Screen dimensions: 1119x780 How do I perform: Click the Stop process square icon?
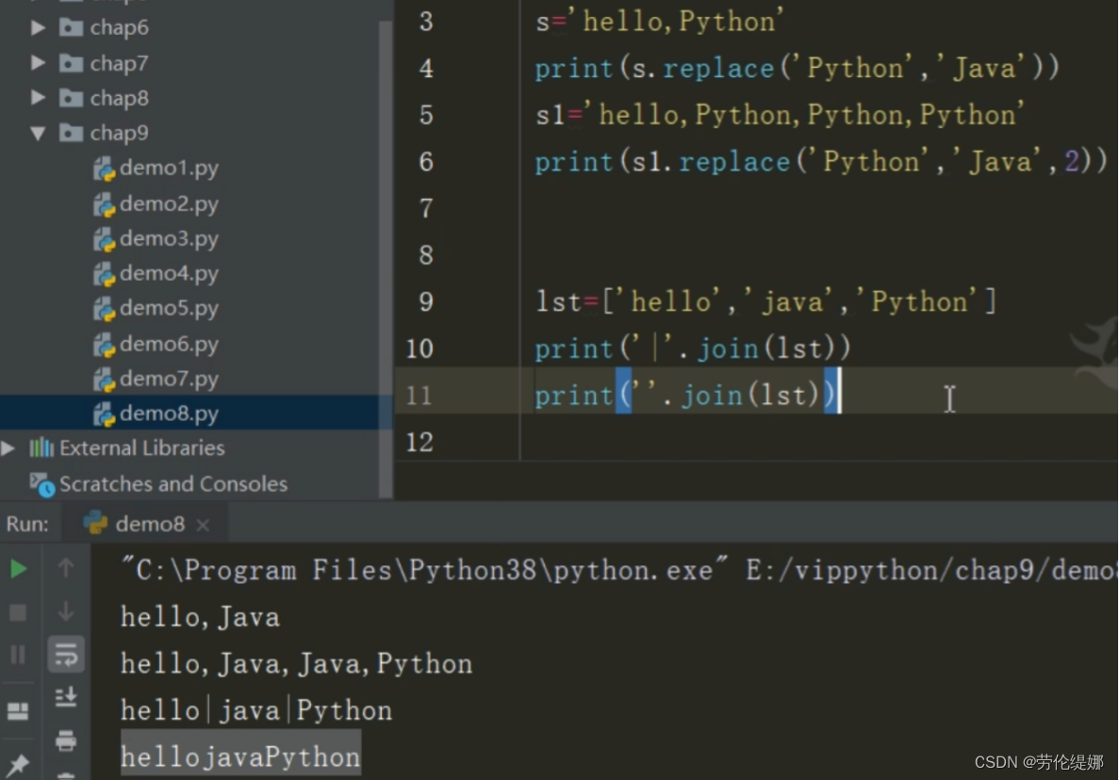tap(18, 612)
